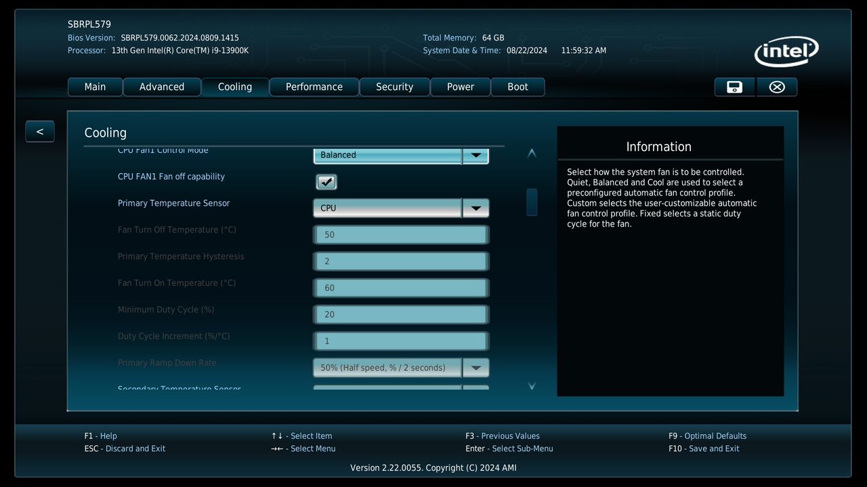Click the save (floppy disk) icon
This screenshot has height=487, width=867.
coord(734,87)
